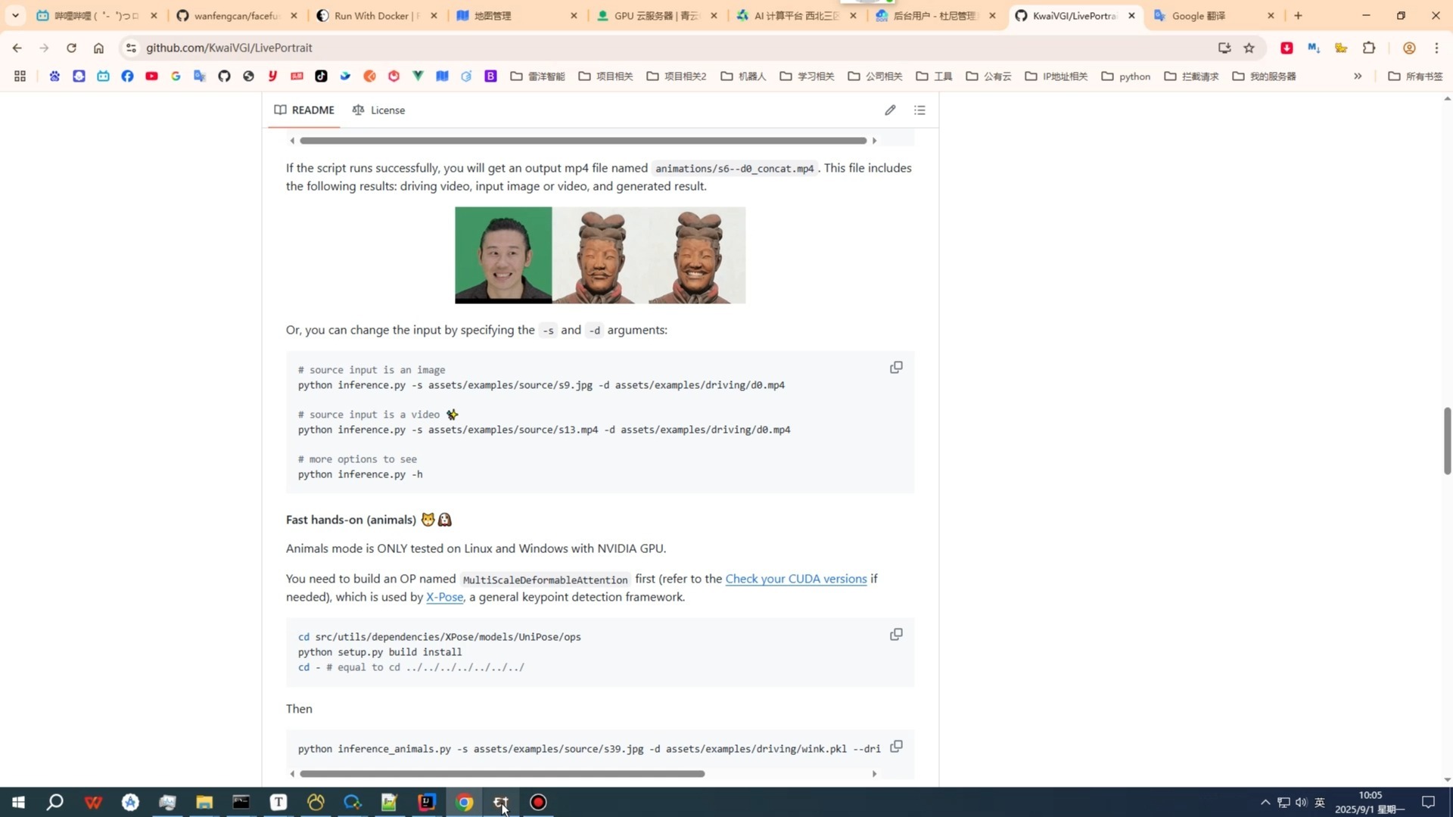Reload the GitHub page
Image resolution: width=1453 pixels, height=817 pixels.
[x=71, y=48]
